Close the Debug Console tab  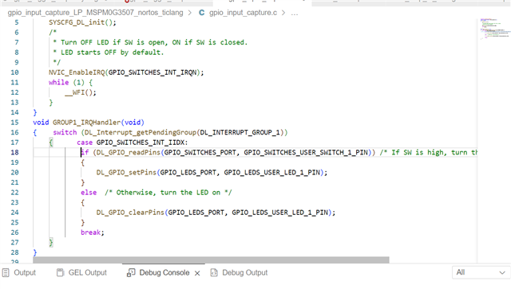tap(197, 273)
